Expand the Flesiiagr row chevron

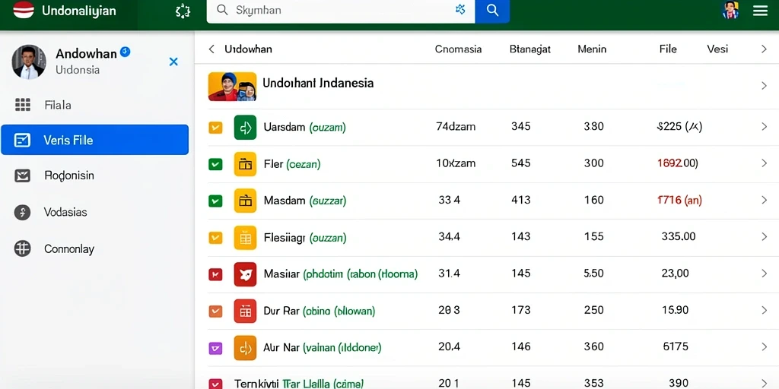coord(764,237)
